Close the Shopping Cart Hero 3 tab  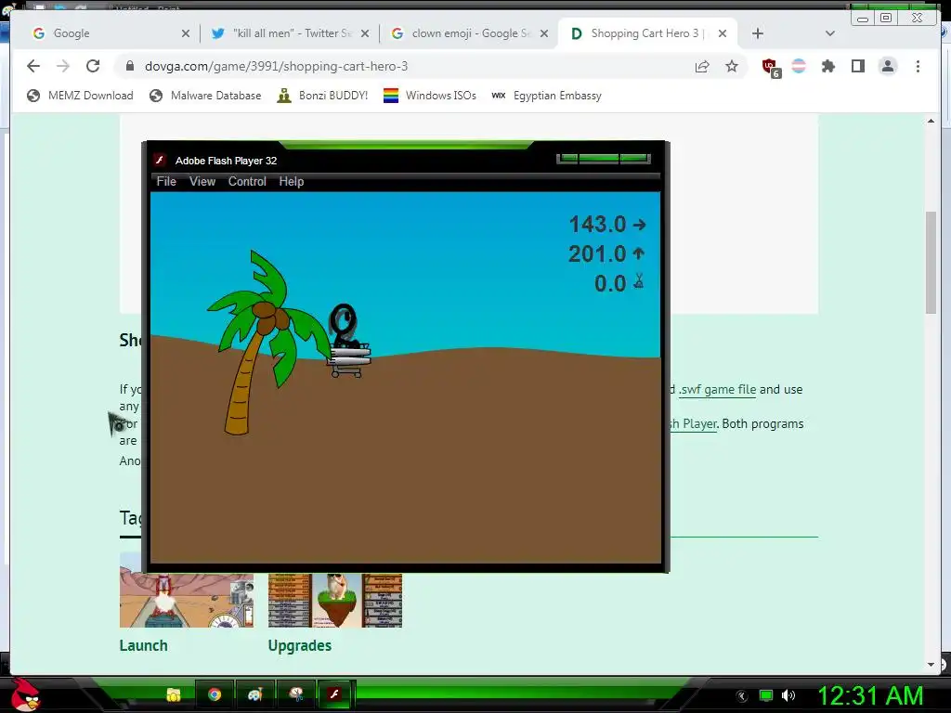(x=723, y=33)
